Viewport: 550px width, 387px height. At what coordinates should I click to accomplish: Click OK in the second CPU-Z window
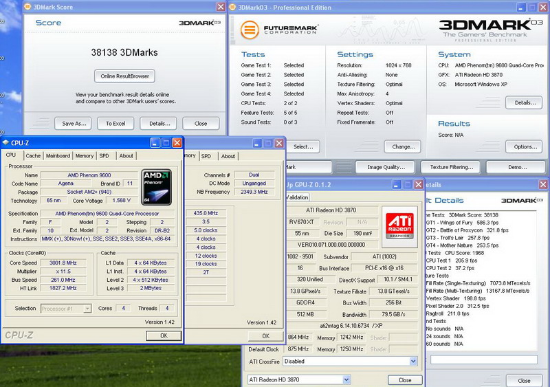(x=266, y=335)
